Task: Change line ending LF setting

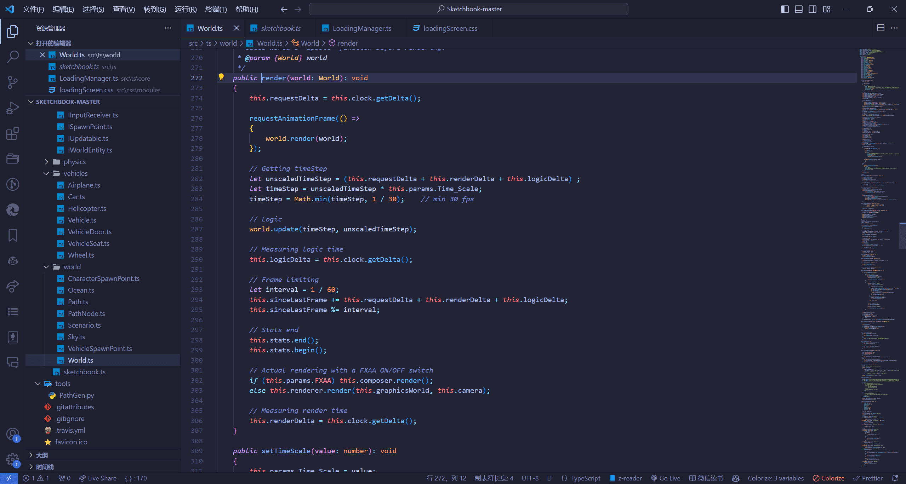Action: point(550,478)
